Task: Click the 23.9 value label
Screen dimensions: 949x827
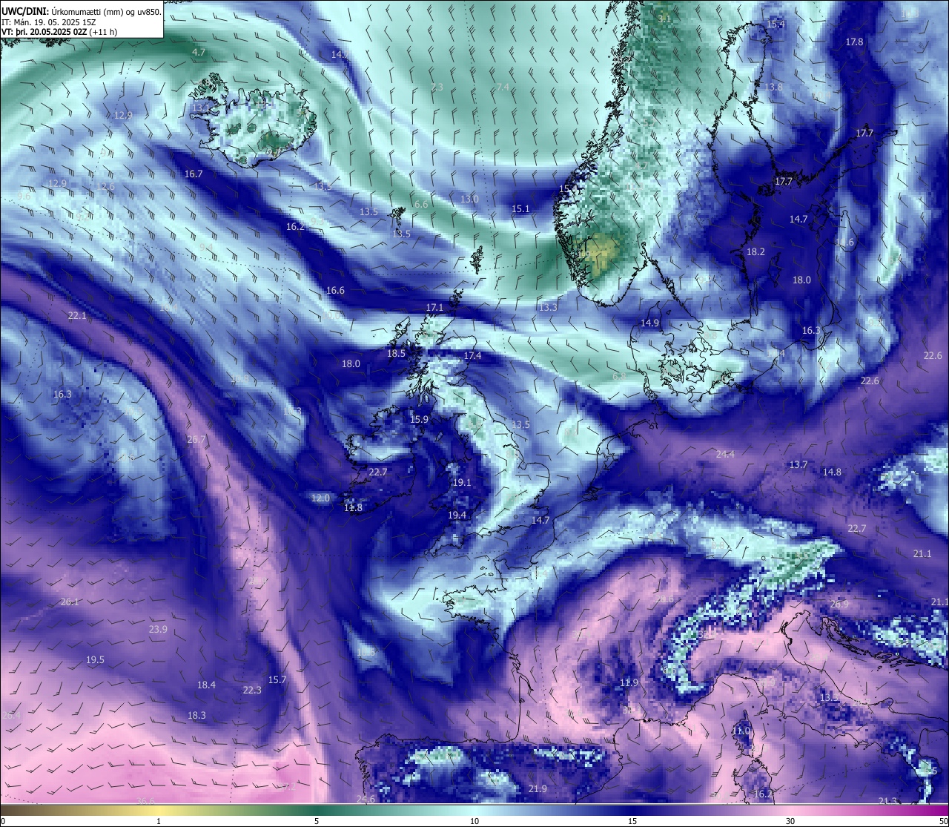Action: [x=158, y=630]
